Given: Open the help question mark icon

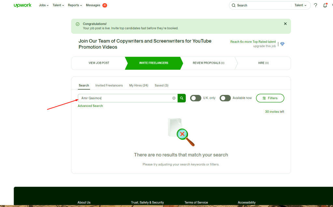Looking at the screenshot, I should 316,5.
